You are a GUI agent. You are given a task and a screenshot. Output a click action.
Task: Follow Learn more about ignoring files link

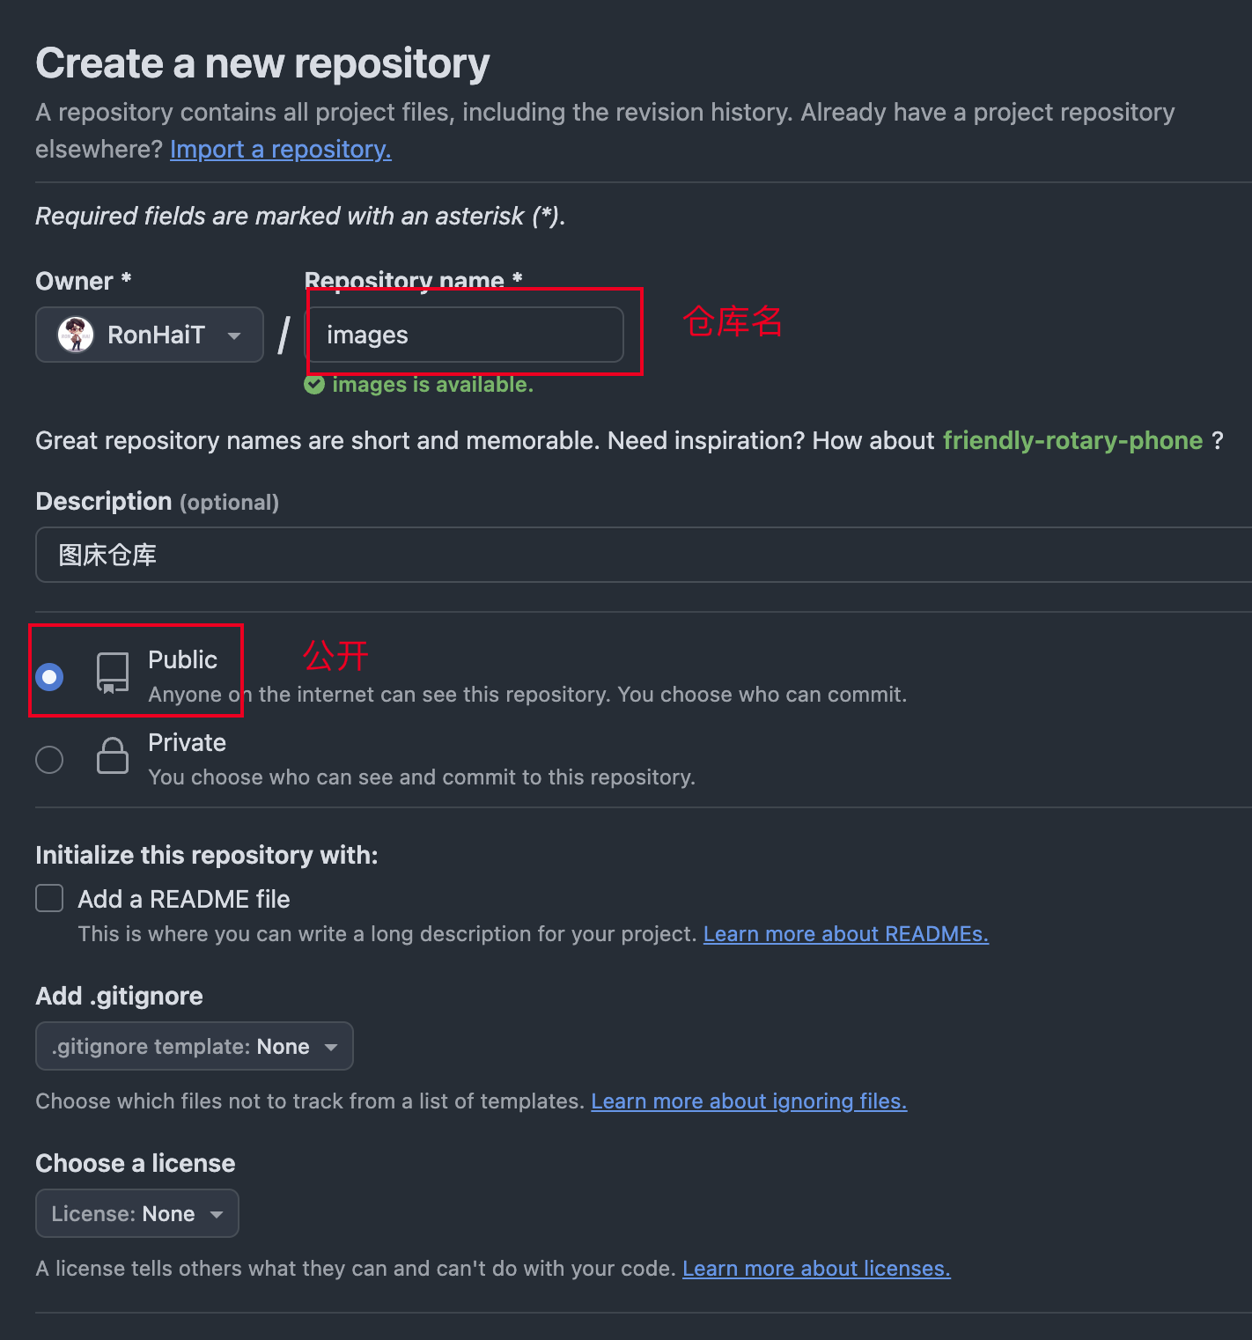click(x=749, y=1101)
